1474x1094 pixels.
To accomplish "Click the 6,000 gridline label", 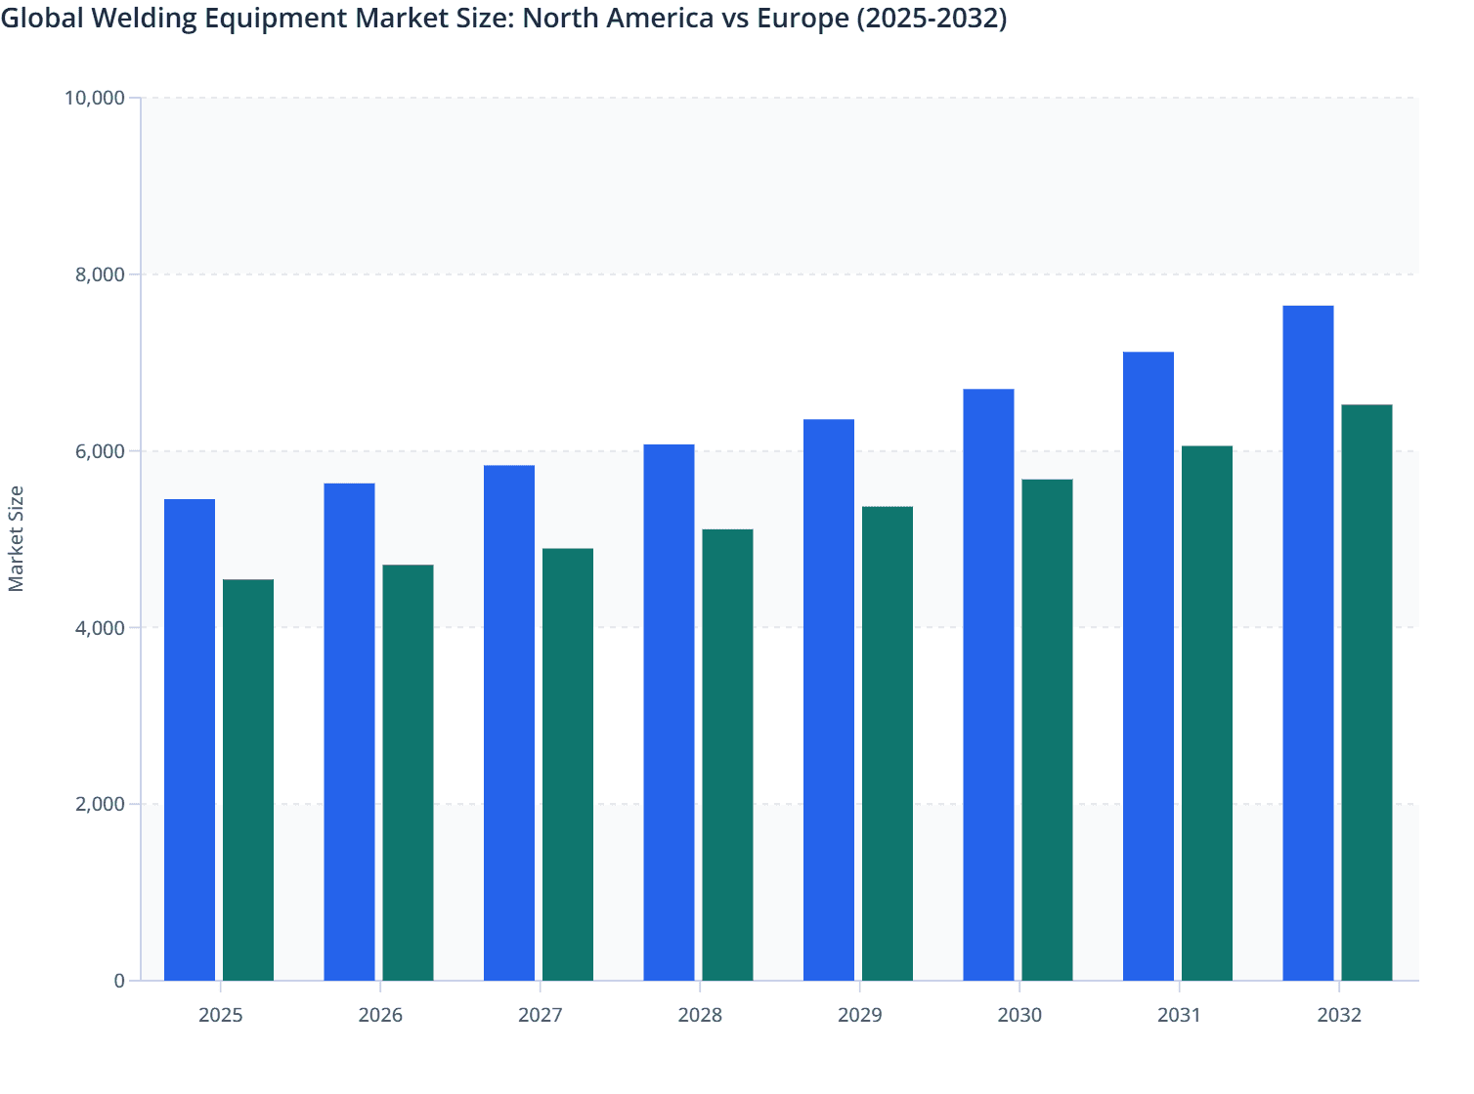I will (102, 449).
